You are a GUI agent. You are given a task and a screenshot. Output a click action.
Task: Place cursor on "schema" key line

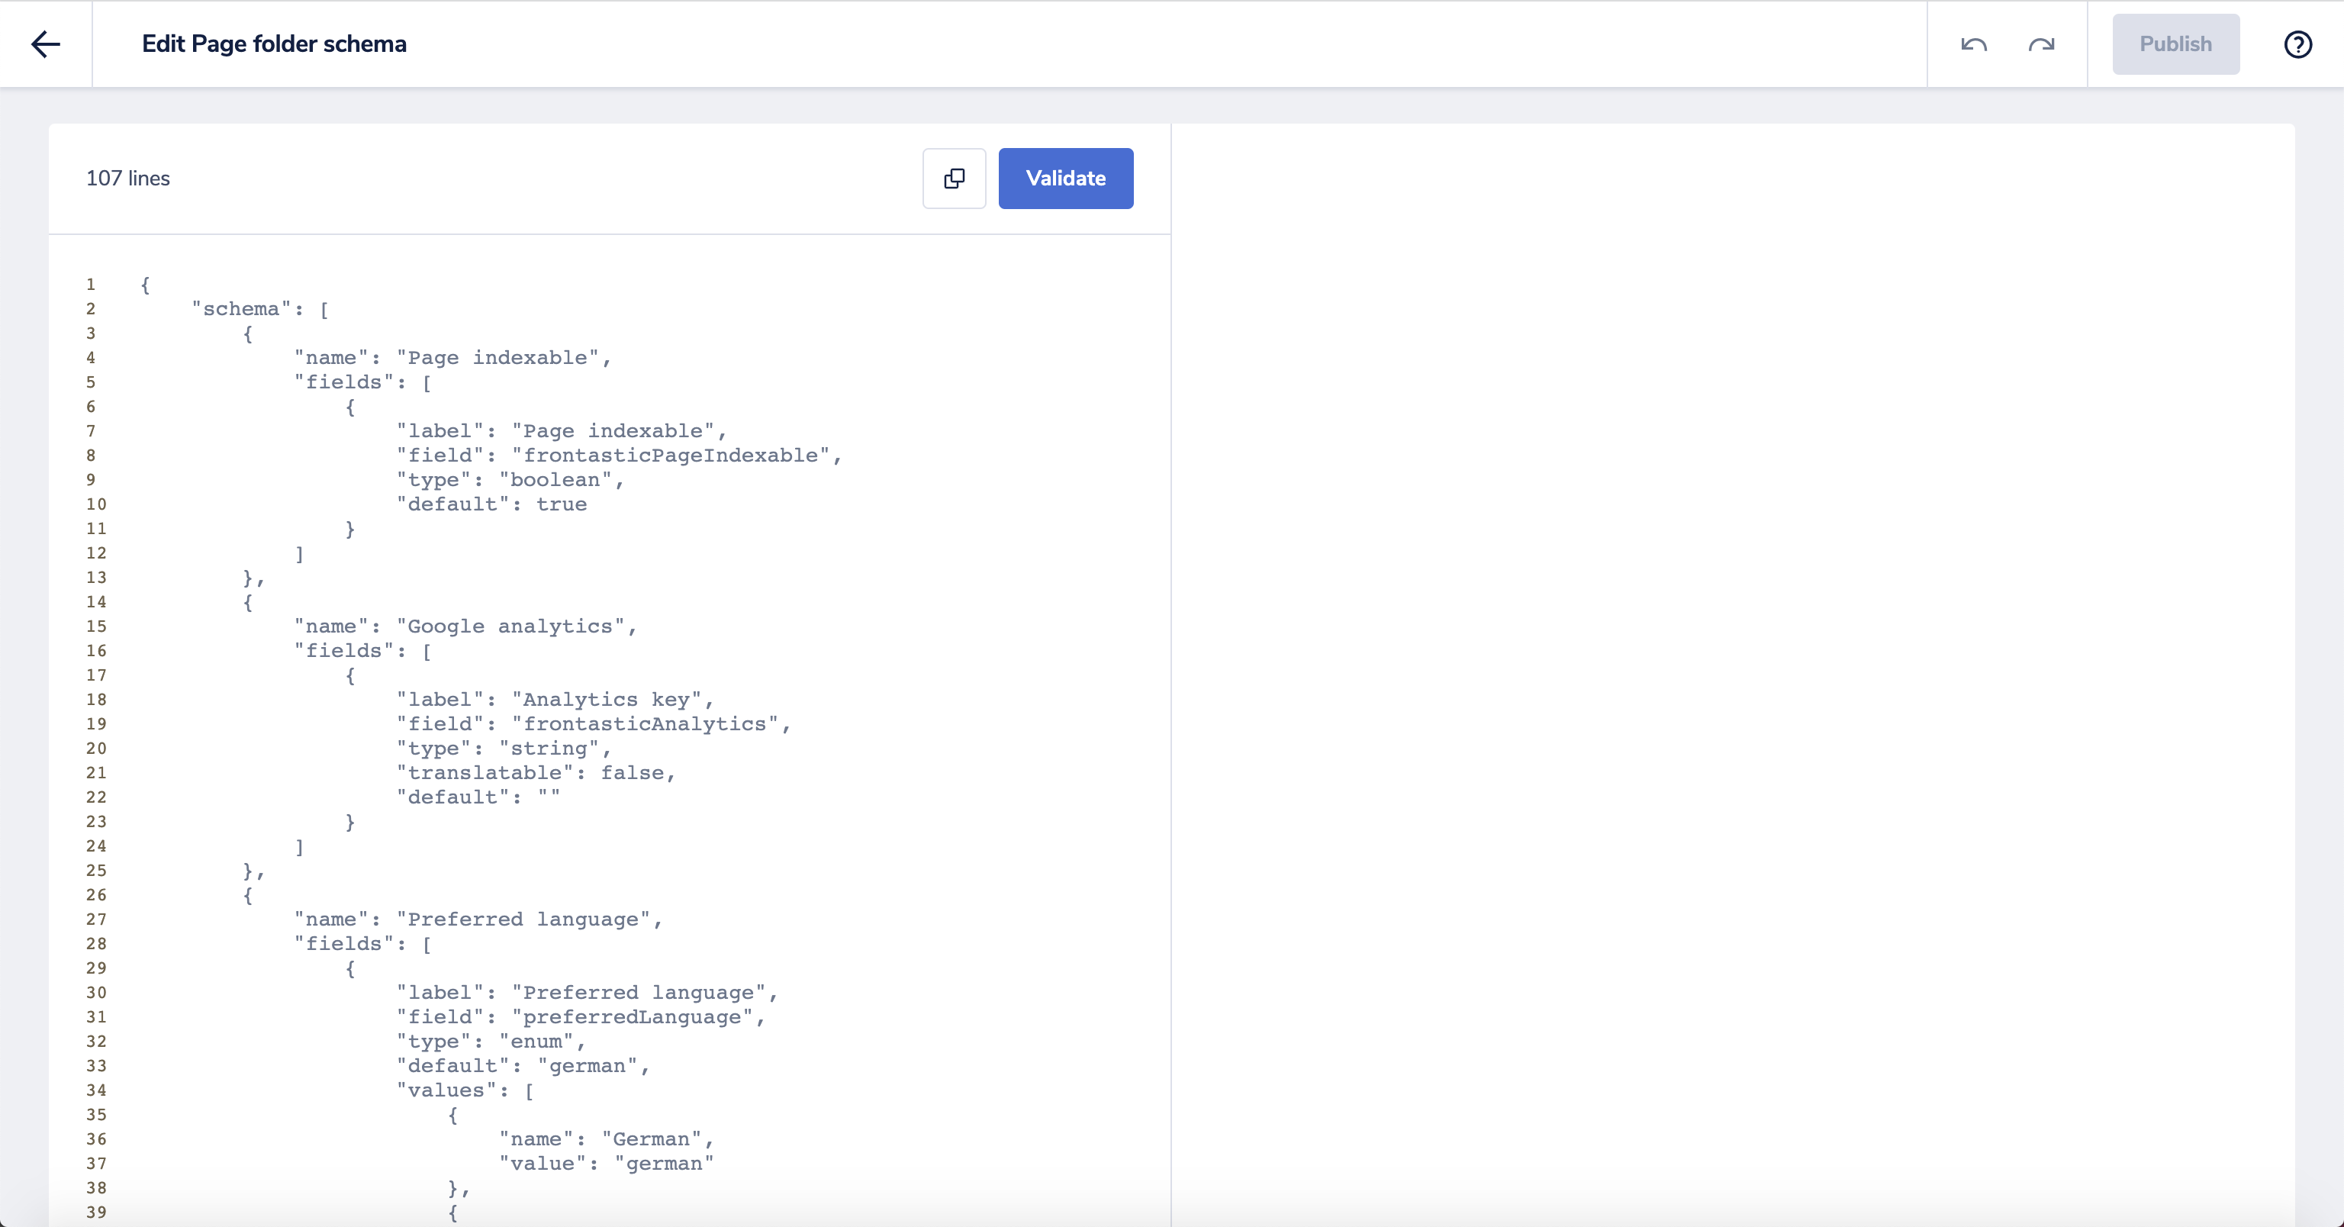point(241,310)
